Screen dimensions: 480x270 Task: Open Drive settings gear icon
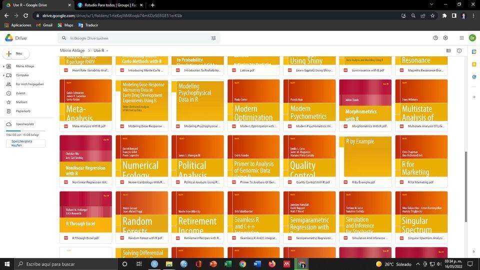click(445, 38)
